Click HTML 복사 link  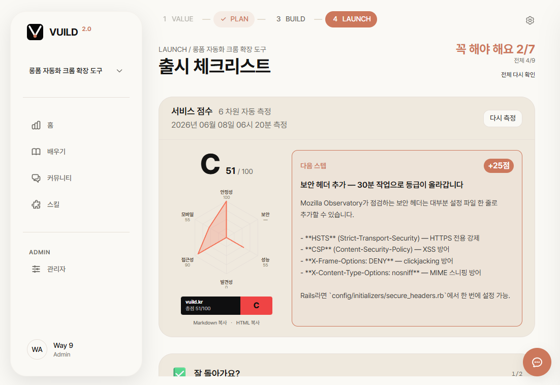pos(248,322)
